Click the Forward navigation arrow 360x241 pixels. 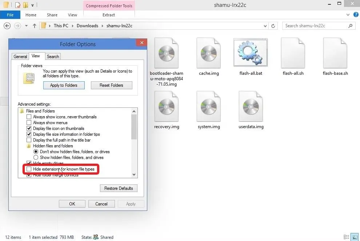pyautogui.click(x=17, y=26)
